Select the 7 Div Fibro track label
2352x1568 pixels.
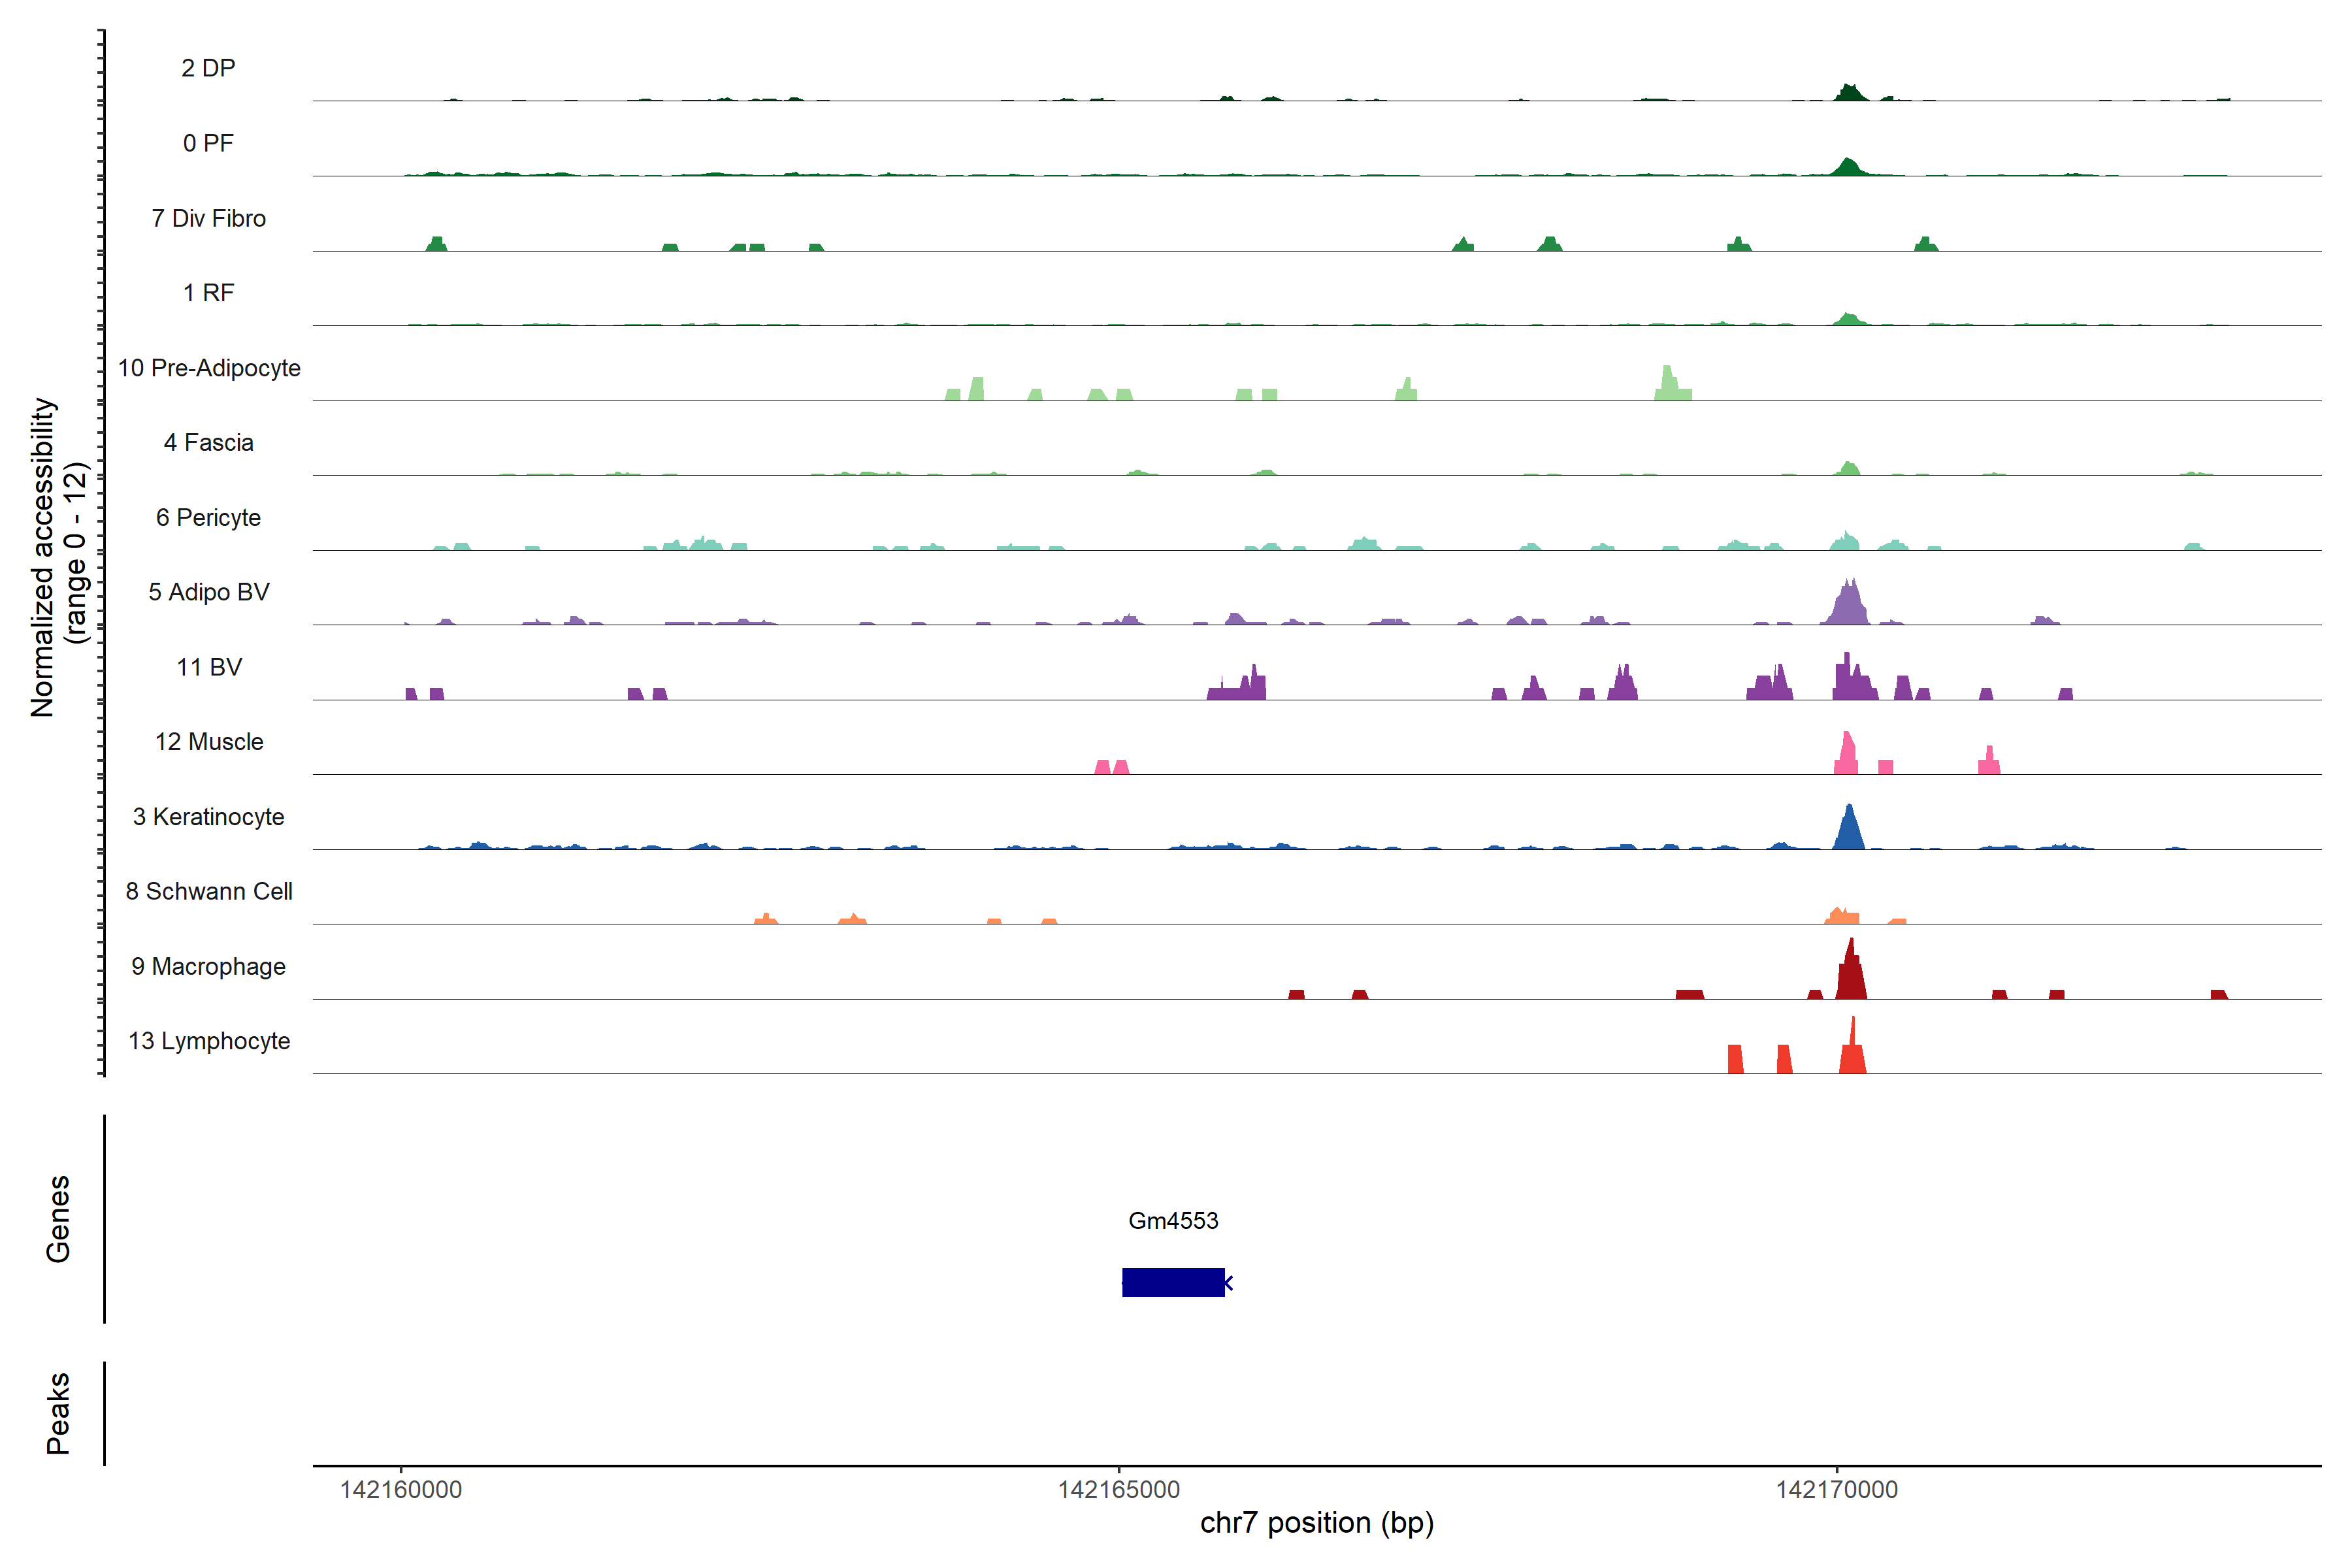208,218
